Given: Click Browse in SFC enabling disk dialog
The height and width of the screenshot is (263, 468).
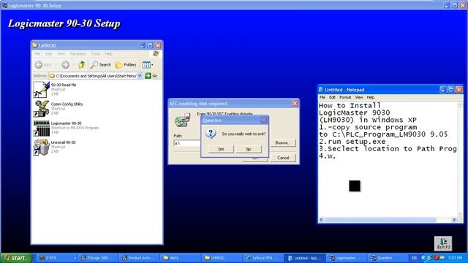Looking at the screenshot, I should (283, 143).
